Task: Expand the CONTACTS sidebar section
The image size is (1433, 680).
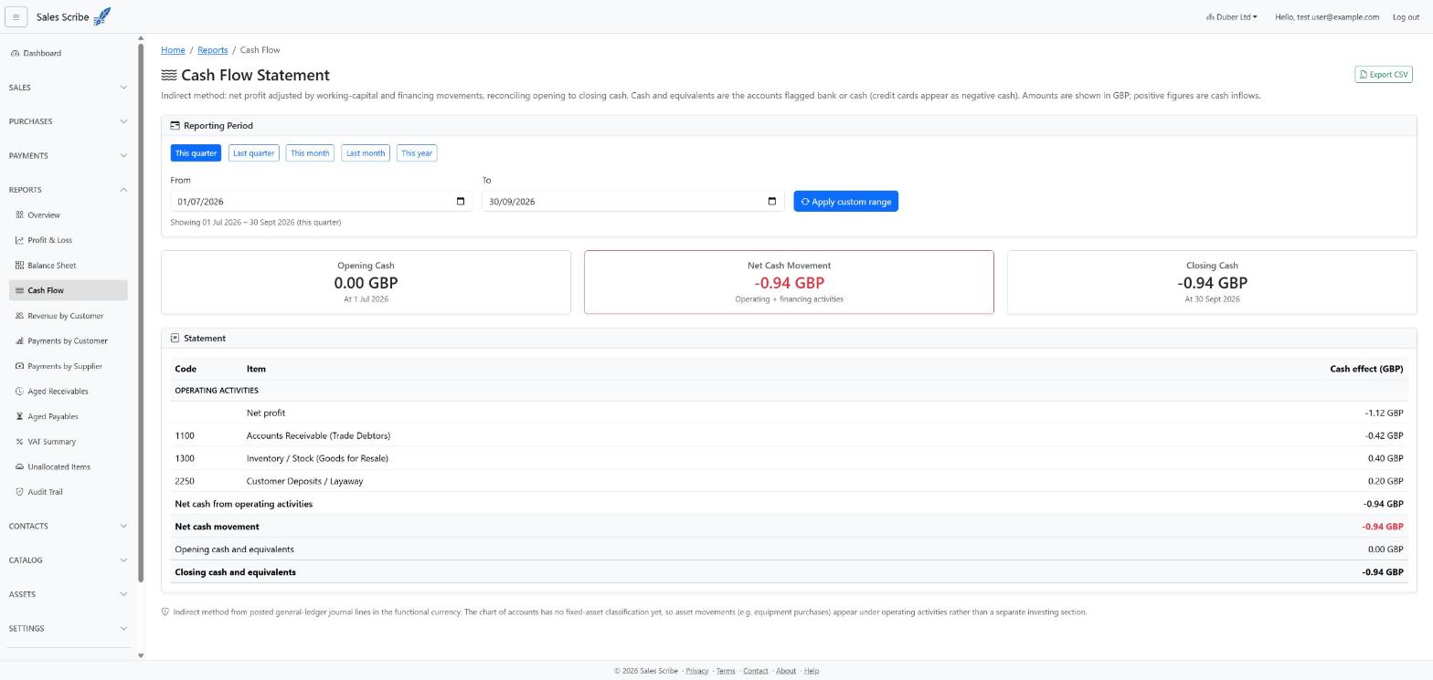Action: (69, 527)
